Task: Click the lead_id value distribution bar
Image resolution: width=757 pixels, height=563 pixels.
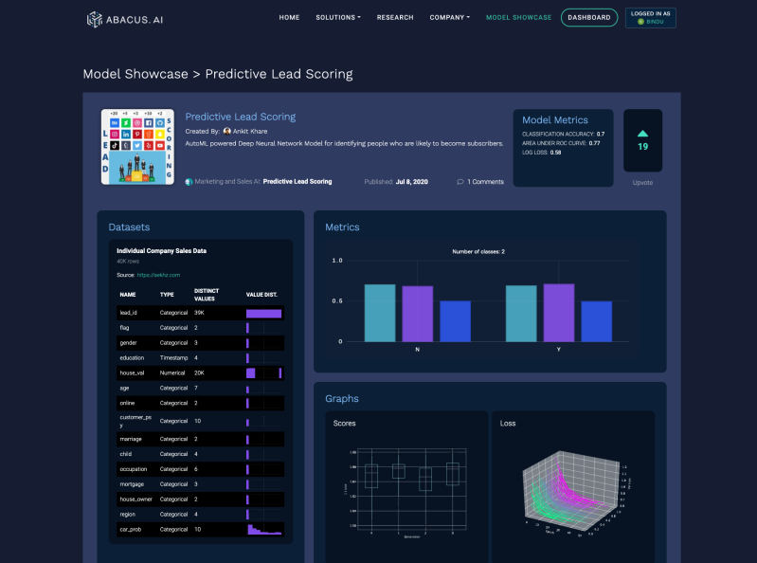Action: 263,313
